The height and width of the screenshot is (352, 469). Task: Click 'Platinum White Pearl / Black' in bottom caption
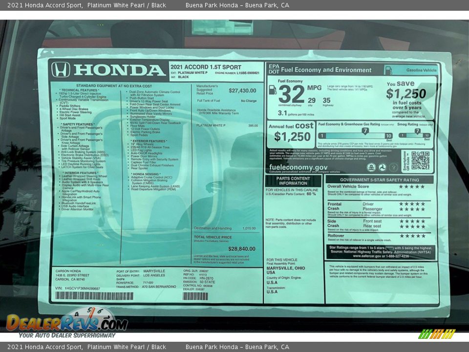point(127,347)
